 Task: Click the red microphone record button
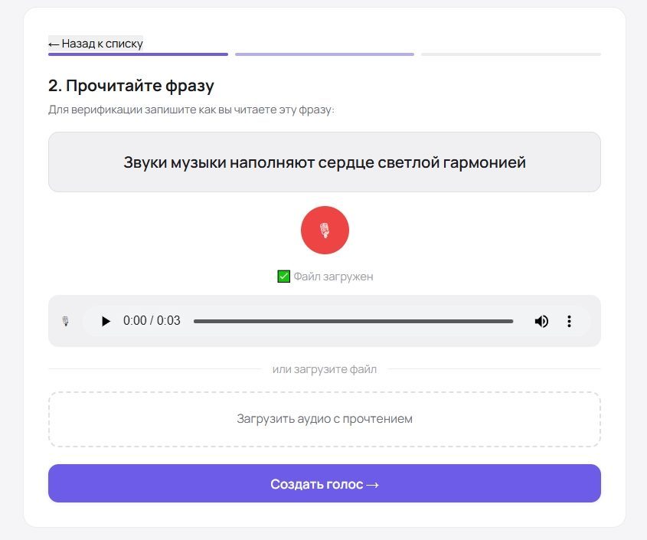point(325,230)
